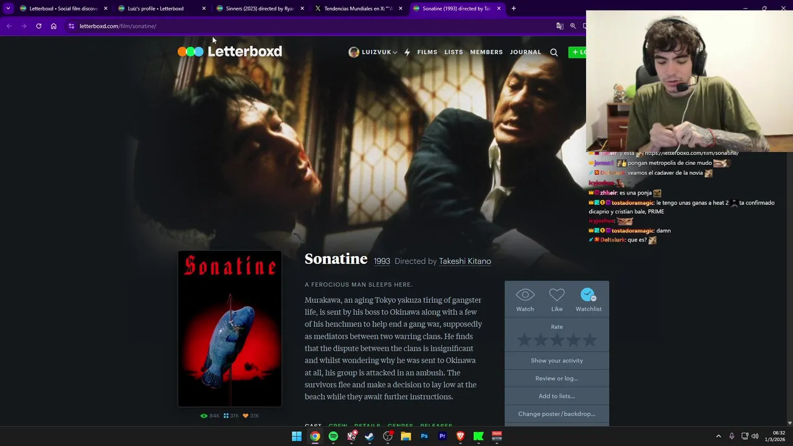The image size is (793, 446).
Task: Open the lightning bolt activity icon
Action: [407, 52]
